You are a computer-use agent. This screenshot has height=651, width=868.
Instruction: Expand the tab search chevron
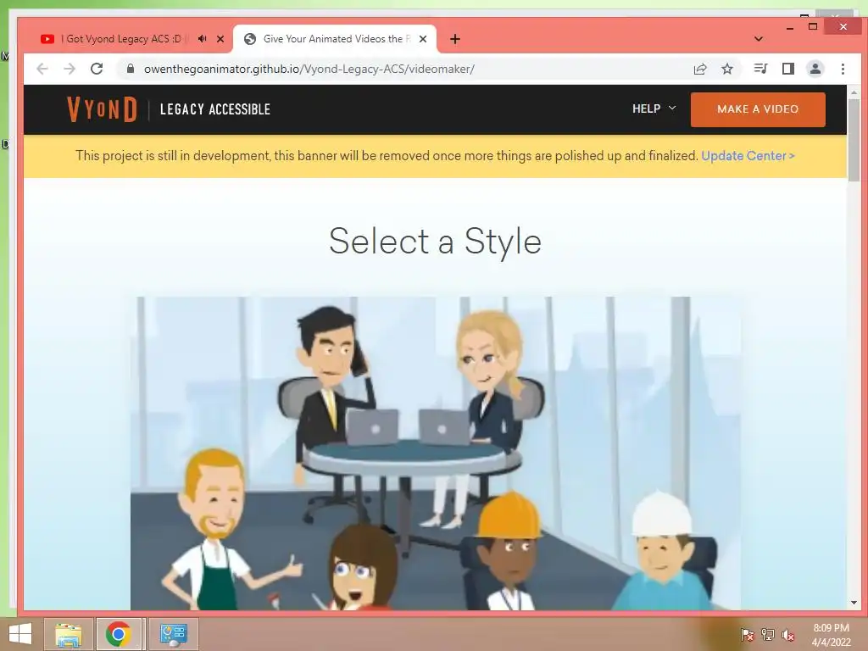click(x=759, y=39)
